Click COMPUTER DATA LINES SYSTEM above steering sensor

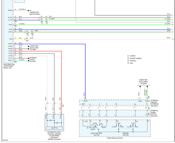point(143,82)
